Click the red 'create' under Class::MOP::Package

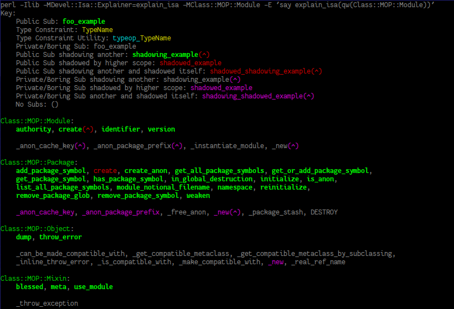pos(105,171)
